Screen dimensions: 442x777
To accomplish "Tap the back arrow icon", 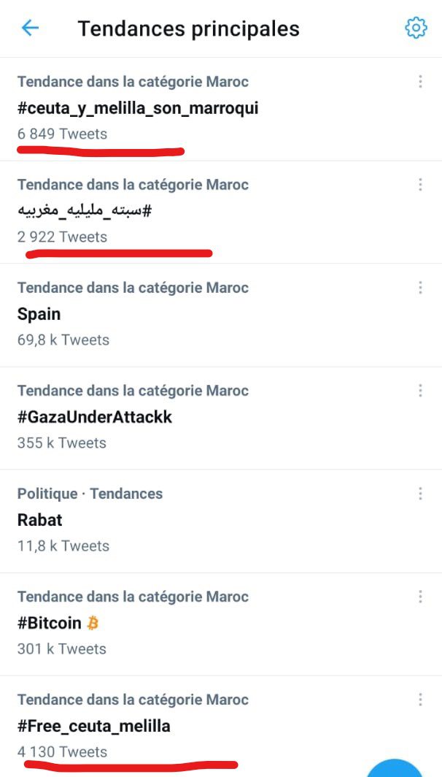I will pos(30,28).
